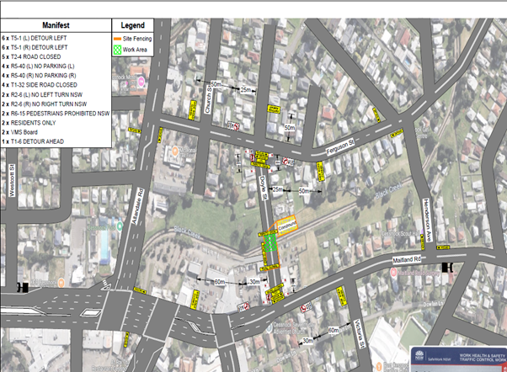
Task: Select the Ferguson St street label
Action: (x=340, y=147)
